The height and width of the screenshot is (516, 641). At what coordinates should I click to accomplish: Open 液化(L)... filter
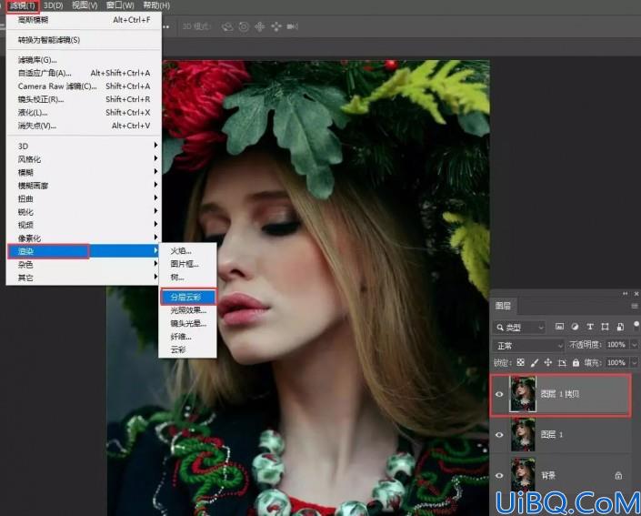pos(84,112)
